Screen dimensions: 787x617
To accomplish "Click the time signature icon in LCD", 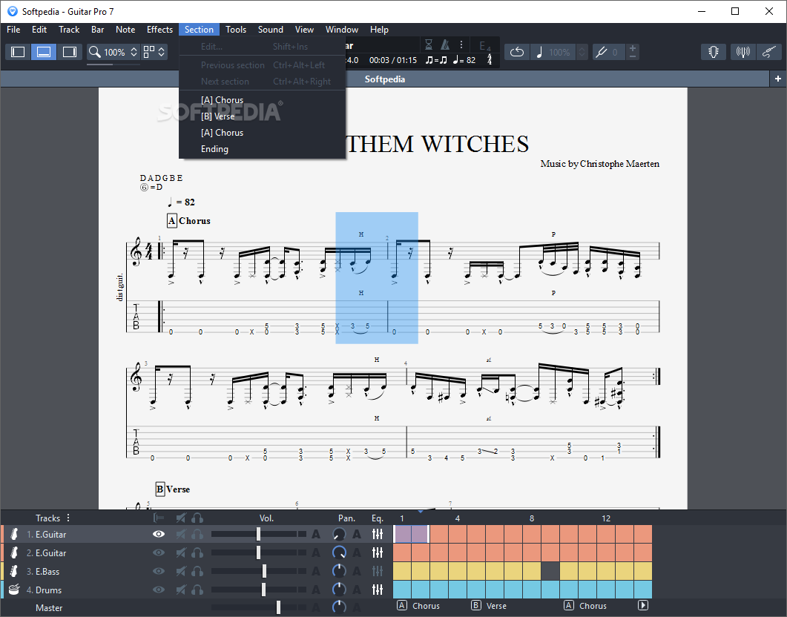I will click(x=490, y=60).
